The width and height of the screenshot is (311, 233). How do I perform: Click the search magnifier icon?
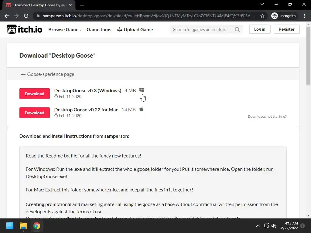point(237,29)
